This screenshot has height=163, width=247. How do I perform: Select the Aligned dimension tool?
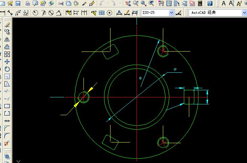[x=10, y=13]
